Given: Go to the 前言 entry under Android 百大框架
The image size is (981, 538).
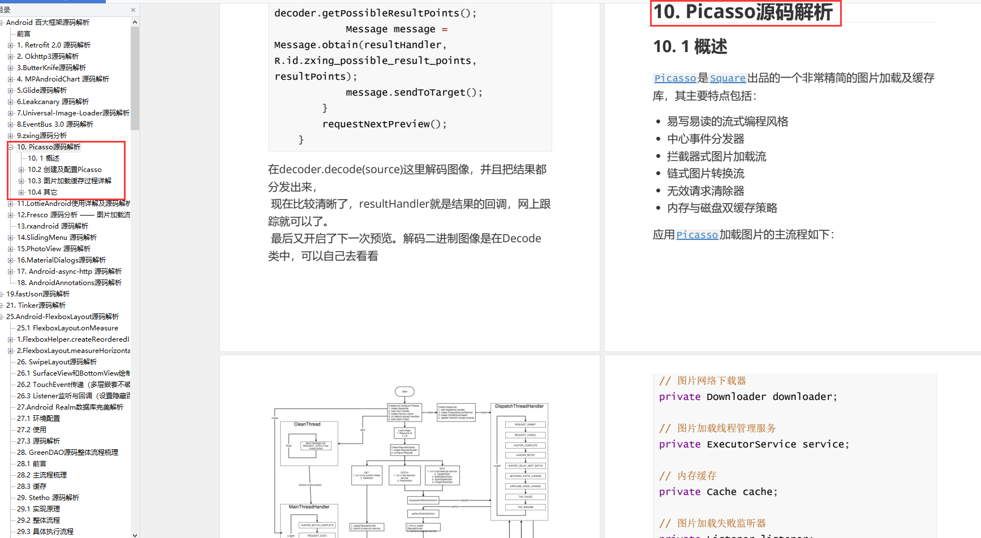Looking at the screenshot, I should point(24,34).
